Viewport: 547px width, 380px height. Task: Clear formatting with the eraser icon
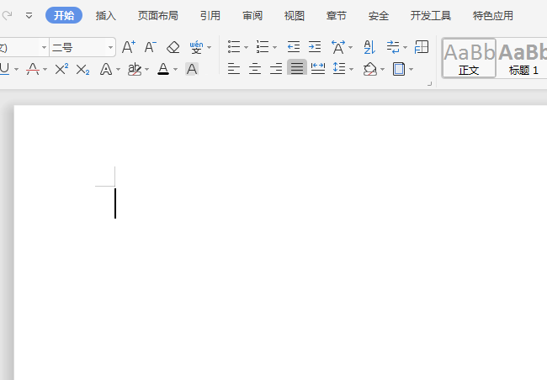pos(173,47)
